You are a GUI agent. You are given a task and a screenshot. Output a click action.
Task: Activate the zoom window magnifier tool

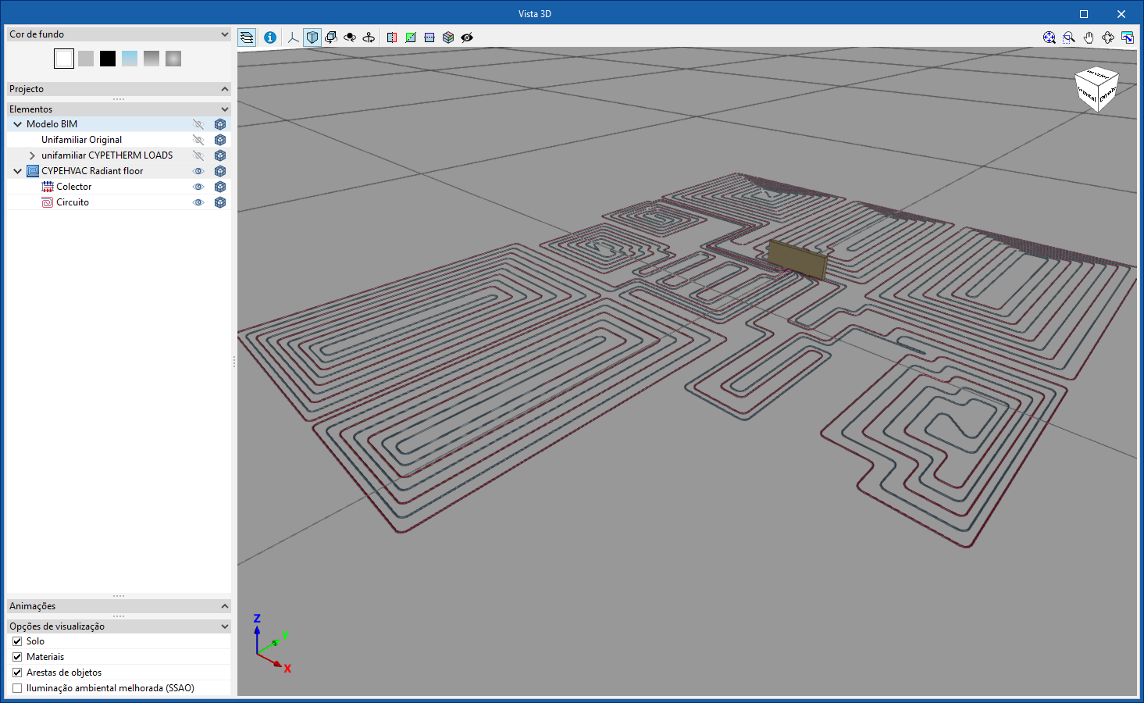(1069, 37)
